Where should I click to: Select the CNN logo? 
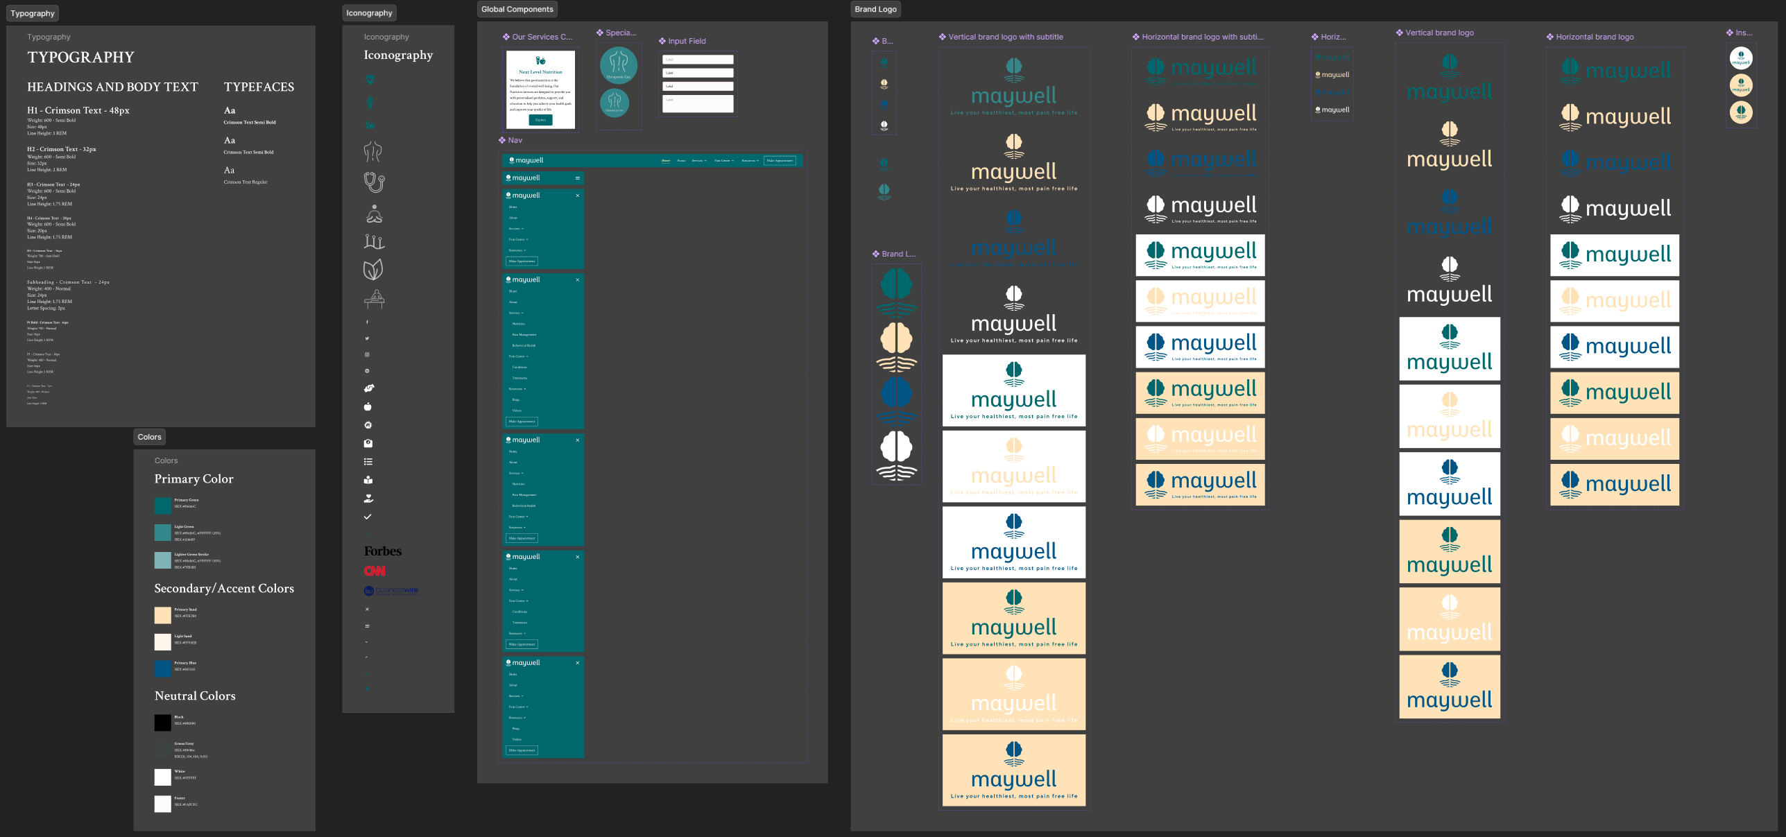[375, 571]
